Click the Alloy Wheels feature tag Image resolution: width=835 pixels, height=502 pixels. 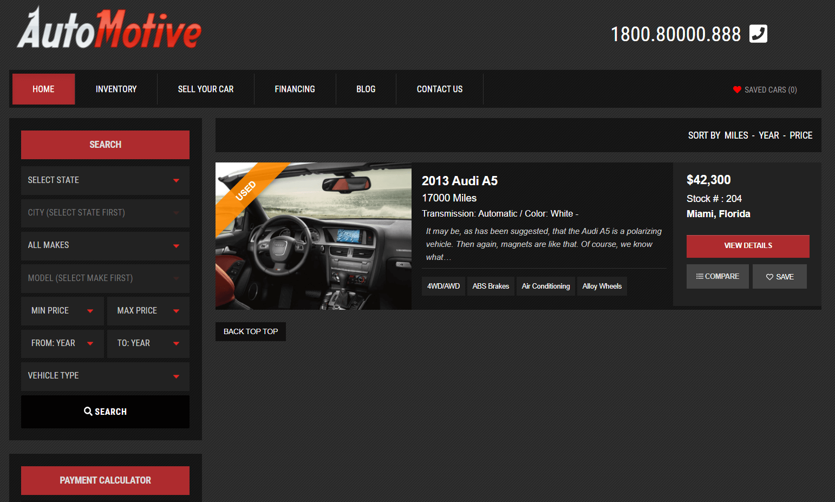(x=602, y=286)
